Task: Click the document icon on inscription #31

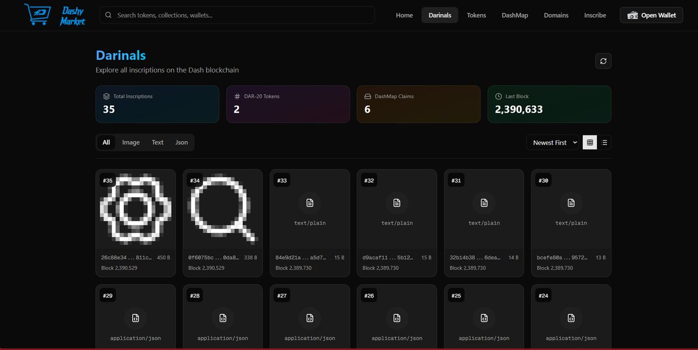Action: [484, 202]
